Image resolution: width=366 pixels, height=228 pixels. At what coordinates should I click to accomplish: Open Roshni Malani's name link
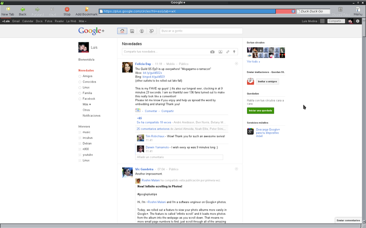coord(151,180)
